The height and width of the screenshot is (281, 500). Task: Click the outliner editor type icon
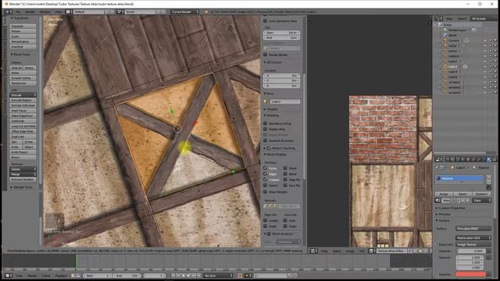coord(439,19)
